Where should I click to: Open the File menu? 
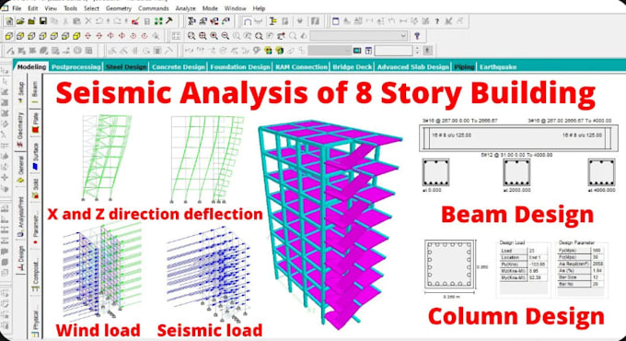17,8
